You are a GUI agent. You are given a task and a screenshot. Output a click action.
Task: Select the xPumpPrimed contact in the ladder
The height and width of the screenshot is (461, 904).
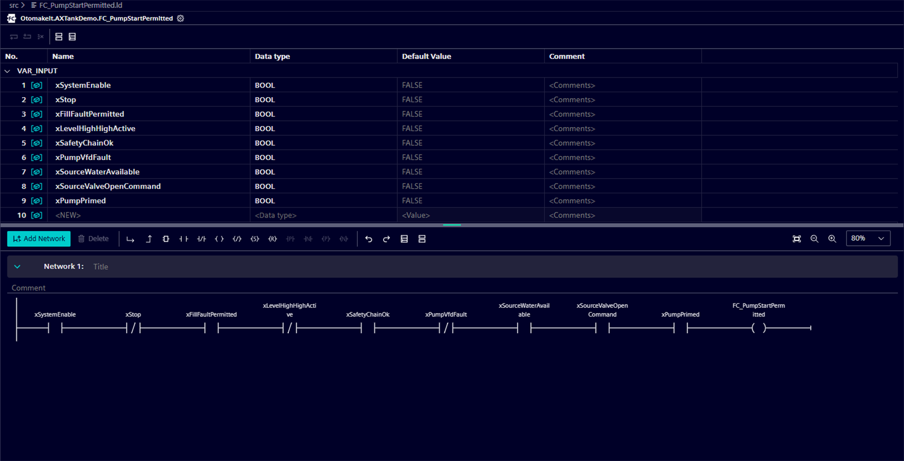click(681, 328)
